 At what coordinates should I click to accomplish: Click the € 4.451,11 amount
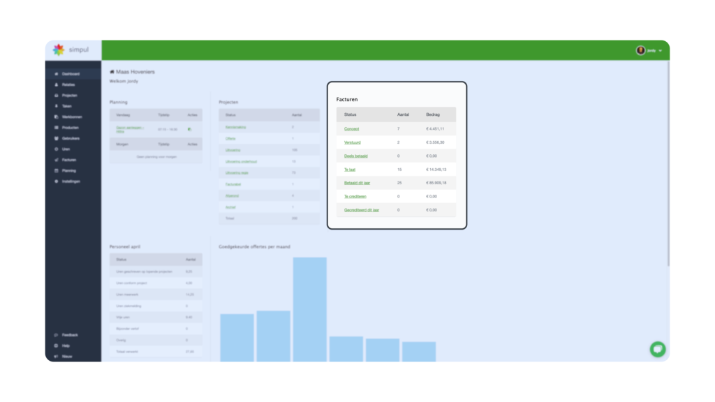pos(435,129)
